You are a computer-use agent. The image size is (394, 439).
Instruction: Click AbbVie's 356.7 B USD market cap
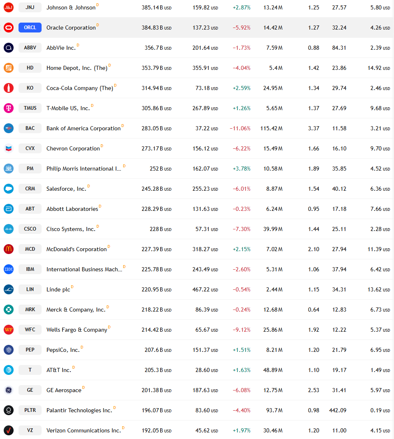click(158, 48)
